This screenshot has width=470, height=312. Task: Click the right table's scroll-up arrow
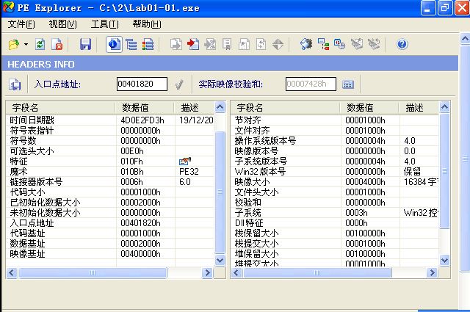pos(445,107)
